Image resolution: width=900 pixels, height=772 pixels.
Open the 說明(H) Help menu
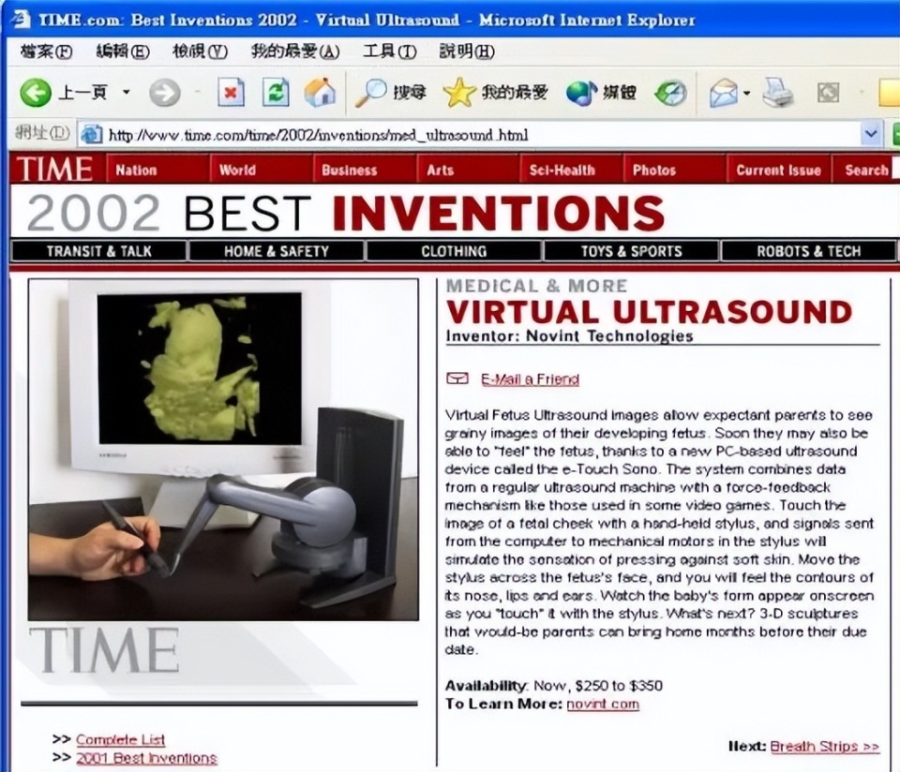pos(467,52)
